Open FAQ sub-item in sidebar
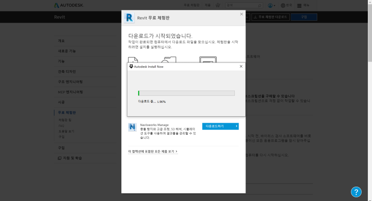The image size is (372, 201). pyautogui.click(x=61, y=126)
